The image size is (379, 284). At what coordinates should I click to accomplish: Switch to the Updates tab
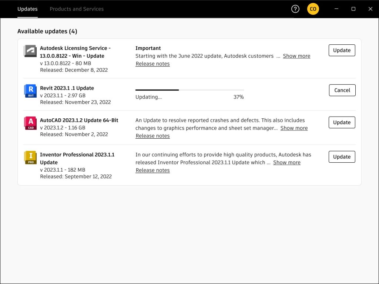pyautogui.click(x=27, y=9)
